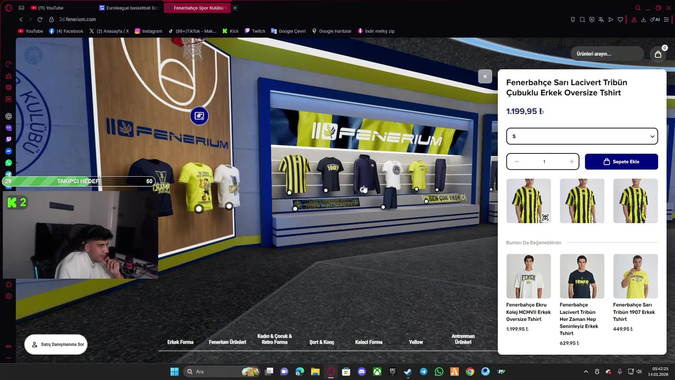Go to Kaleci Forma section
Viewport: 675px width, 380px height.
(x=369, y=342)
